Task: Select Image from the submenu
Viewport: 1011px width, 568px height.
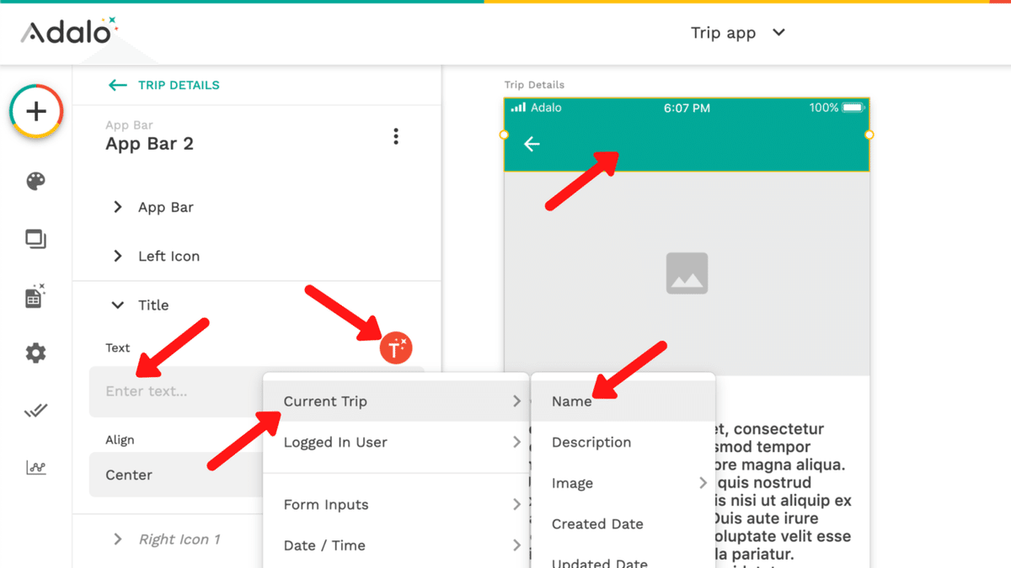Action: [623, 483]
